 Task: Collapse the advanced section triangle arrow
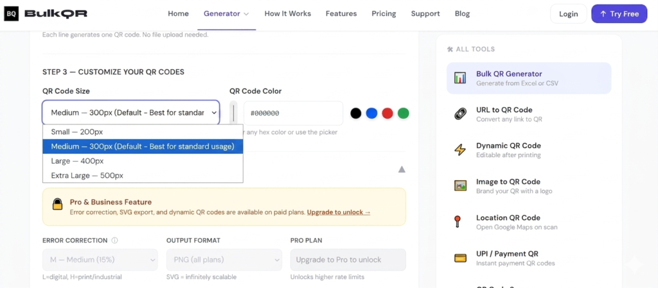tap(402, 169)
